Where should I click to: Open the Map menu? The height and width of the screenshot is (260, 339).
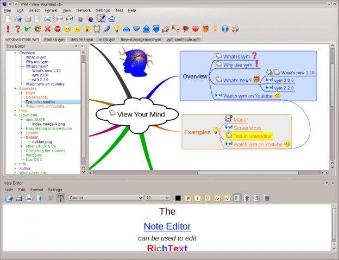pos(7,10)
